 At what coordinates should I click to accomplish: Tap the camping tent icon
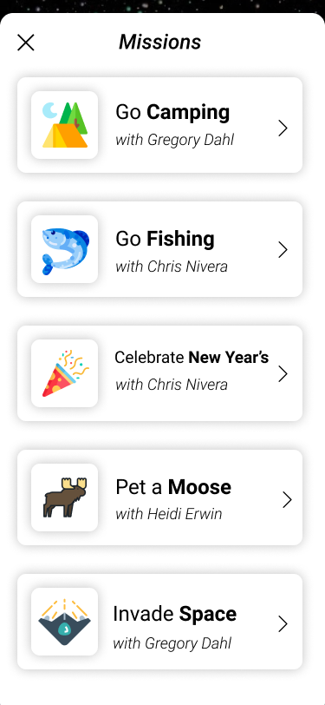[65, 125]
